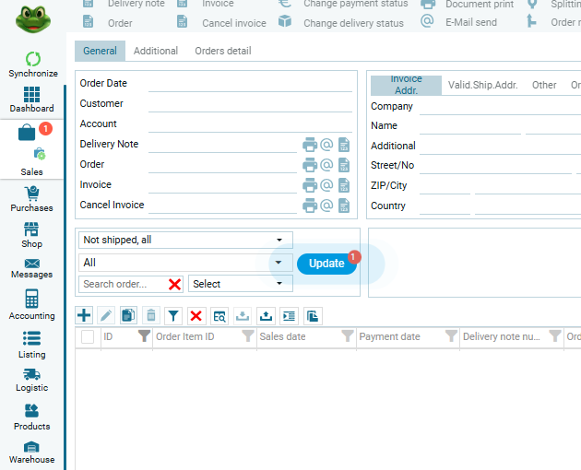
Task: Open the 'All' filter dropdown
Action: click(x=279, y=263)
